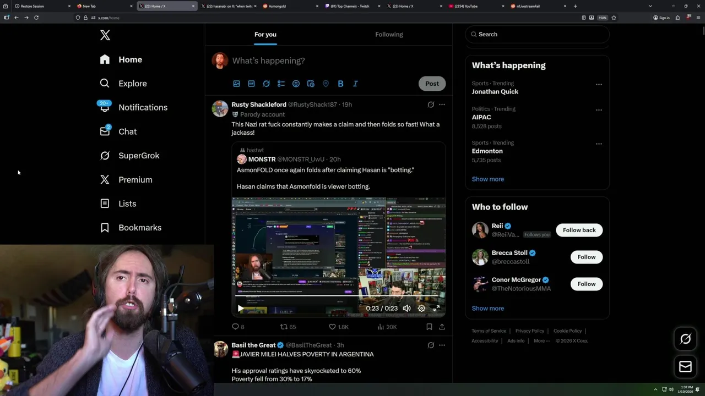Open the floating messages button
The width and height of the screenshot is (705, 396).
(x=686, y=366)
